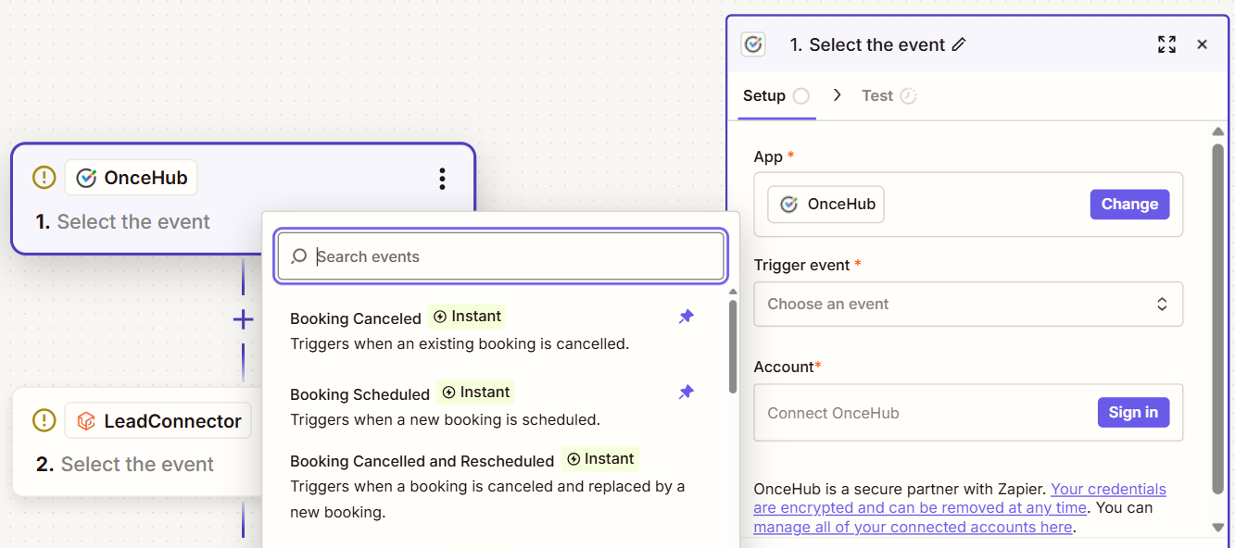Click the Instant badge next to Booking Canceled
The height and width of the screenshot is (548, 1235).
[x=467, y=317]
